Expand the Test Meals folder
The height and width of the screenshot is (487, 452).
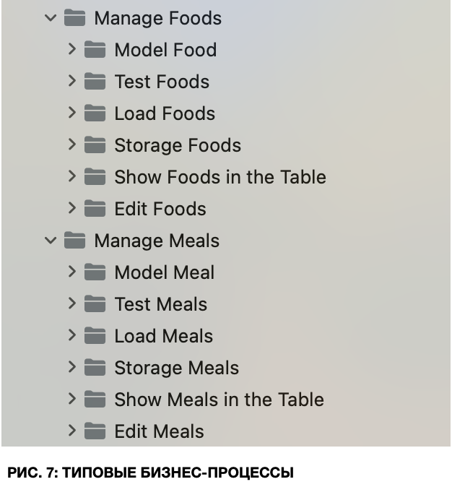(71, 303)
